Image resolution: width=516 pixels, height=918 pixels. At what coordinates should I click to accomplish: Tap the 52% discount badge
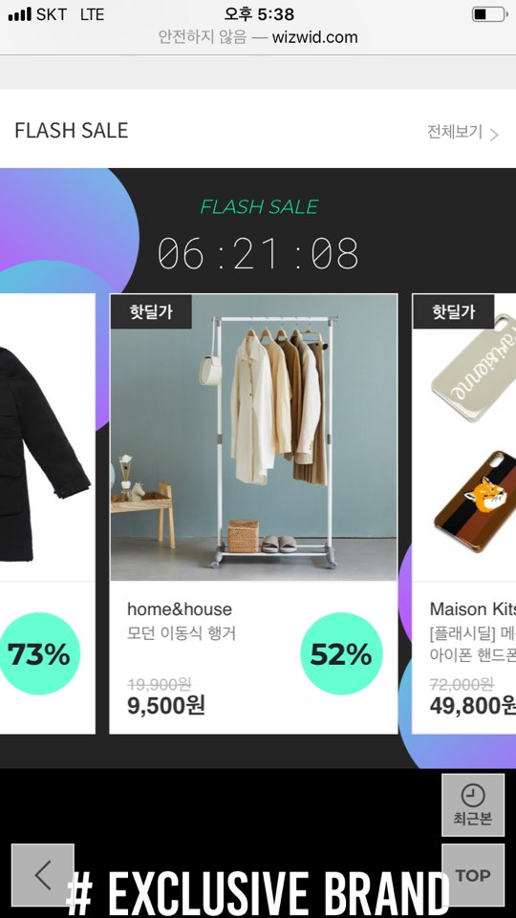tap(341, 653)
